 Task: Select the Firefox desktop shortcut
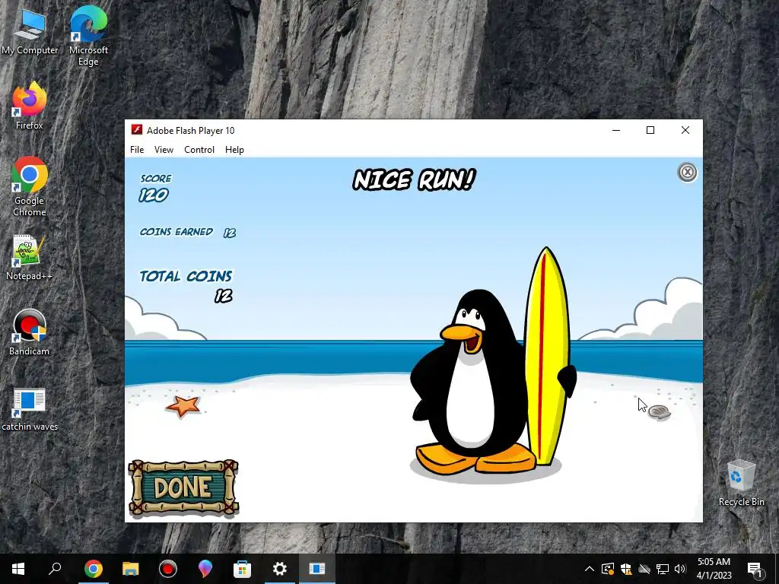click(x=30, y=106)
